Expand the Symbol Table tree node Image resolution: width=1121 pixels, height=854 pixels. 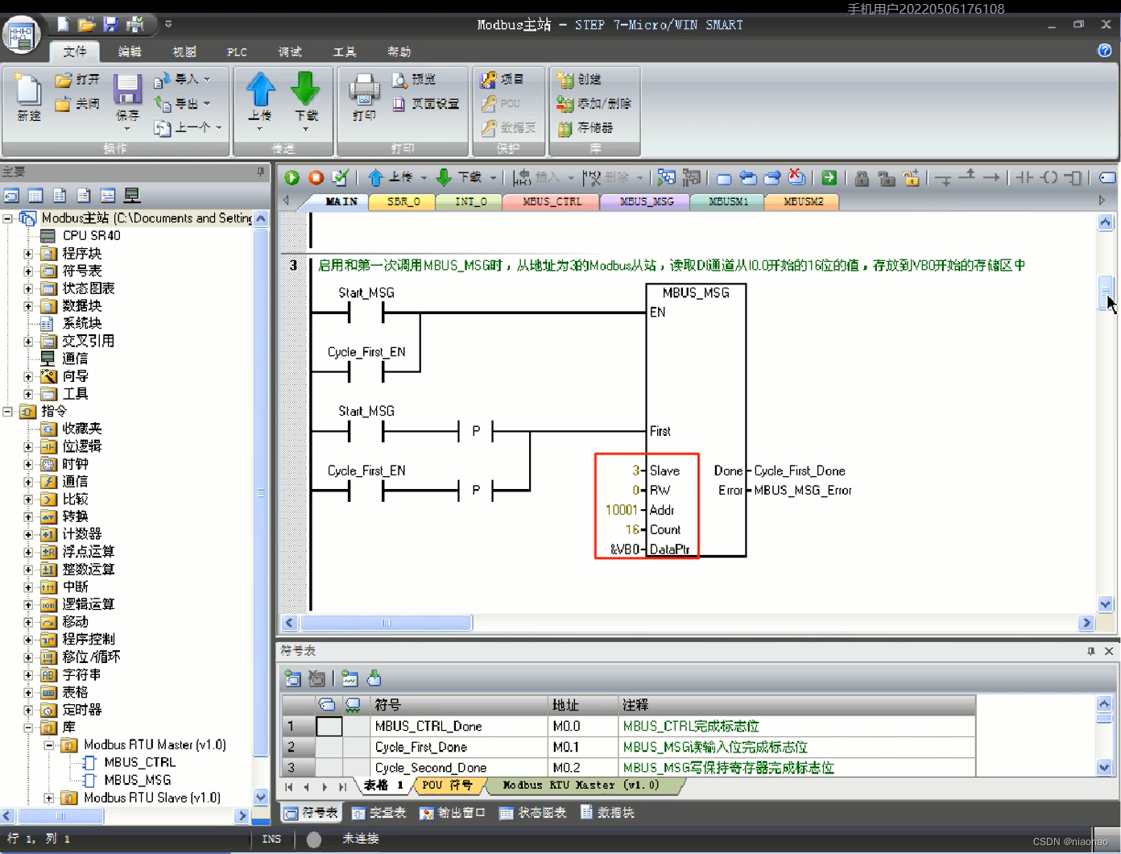(28, 272)
